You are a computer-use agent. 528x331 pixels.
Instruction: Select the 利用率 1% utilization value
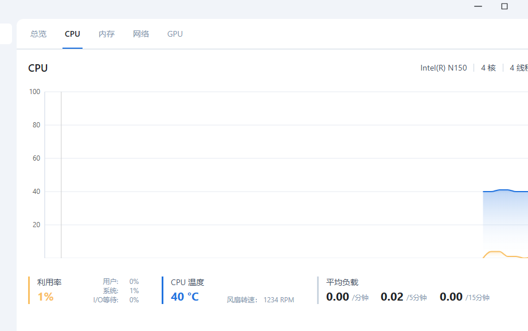point(45,297)
